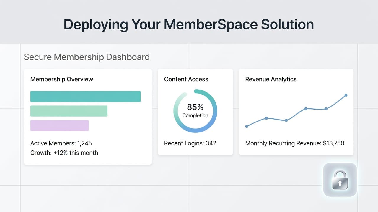Click the first point on revenue line chart

point(247,126)
